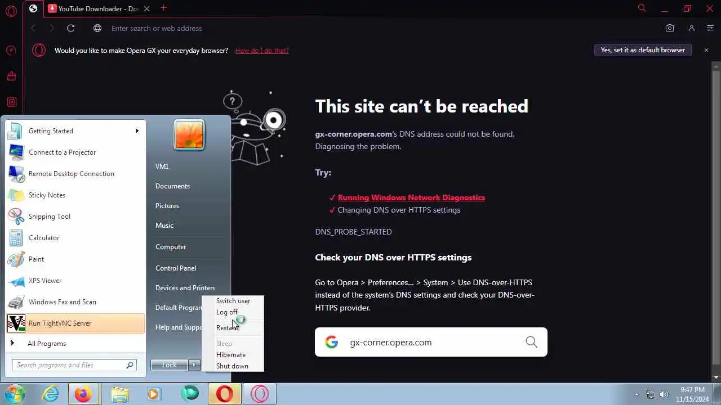The image size is (721, 405).
Task: Open Connect to a Projector
Action: 75,152
